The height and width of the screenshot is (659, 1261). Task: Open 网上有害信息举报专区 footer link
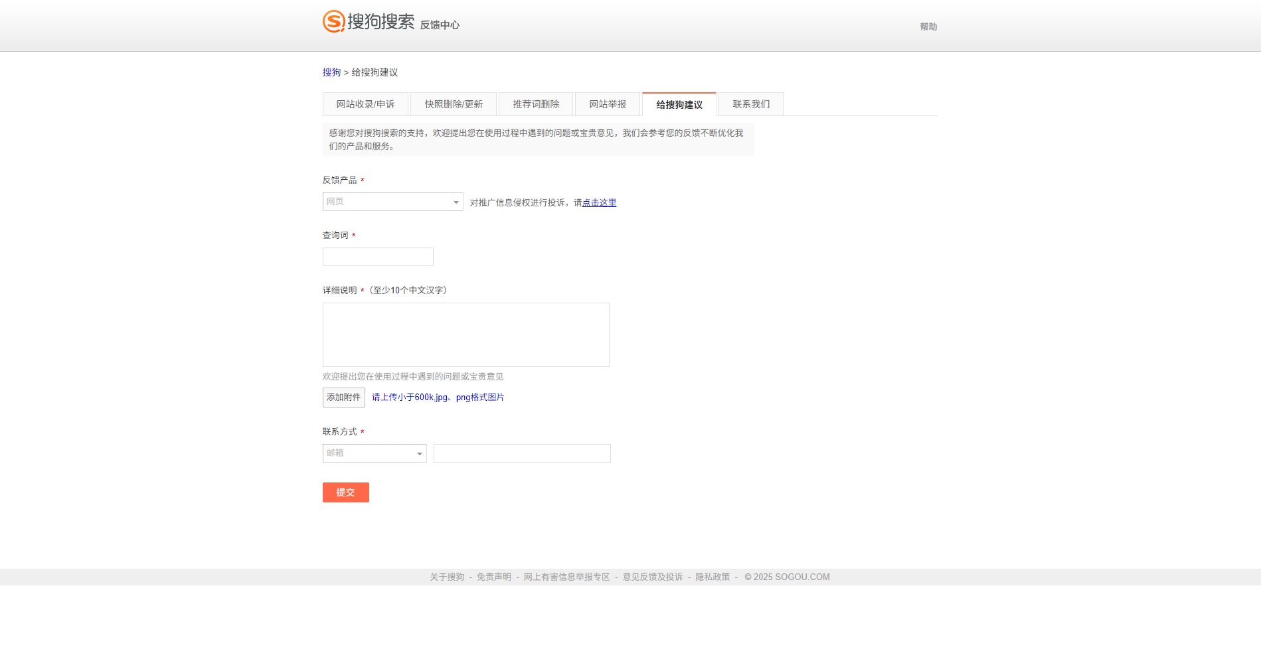566,577
